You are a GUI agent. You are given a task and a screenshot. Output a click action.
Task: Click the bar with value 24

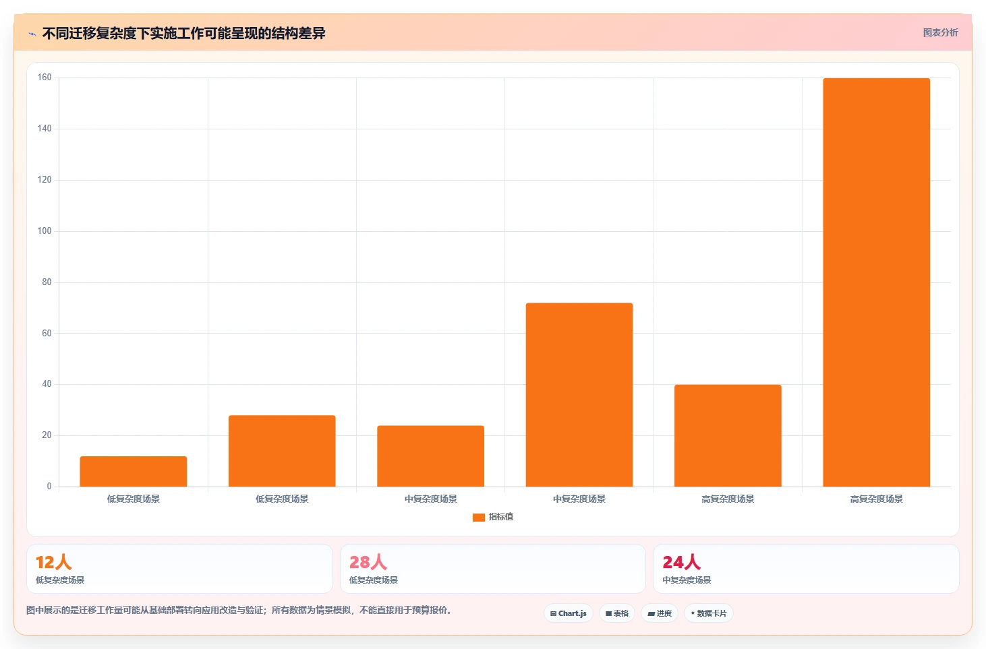(430, 456)
